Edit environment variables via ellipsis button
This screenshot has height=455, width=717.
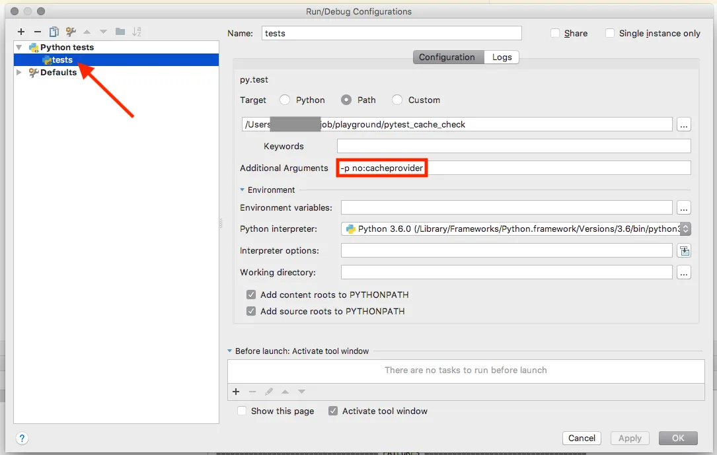click(683, 208)
